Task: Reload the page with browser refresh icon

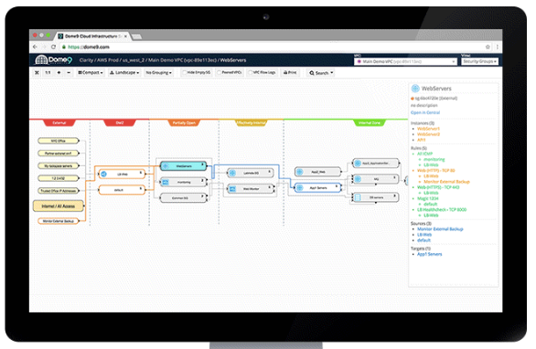Action: pyautogui.click(x=53, y=47)
